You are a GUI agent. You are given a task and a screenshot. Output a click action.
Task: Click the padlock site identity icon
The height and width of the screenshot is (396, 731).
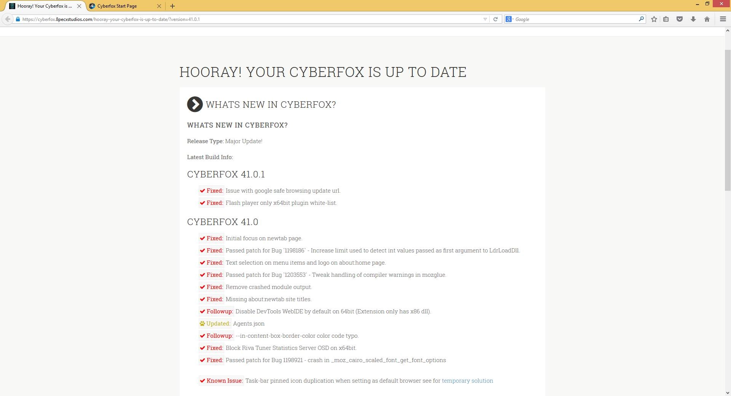click(x=18, y=19)
